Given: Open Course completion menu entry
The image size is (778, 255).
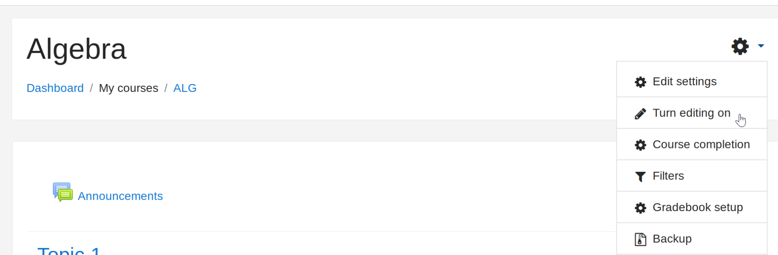Looking at the screenshot, I should [x=701, y=144].
